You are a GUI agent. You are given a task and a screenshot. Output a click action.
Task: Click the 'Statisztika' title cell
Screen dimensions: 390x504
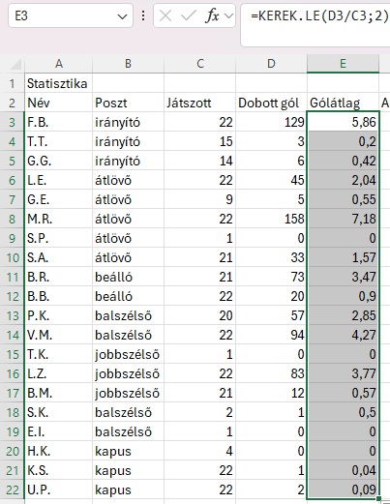click(x=59, y=83)
